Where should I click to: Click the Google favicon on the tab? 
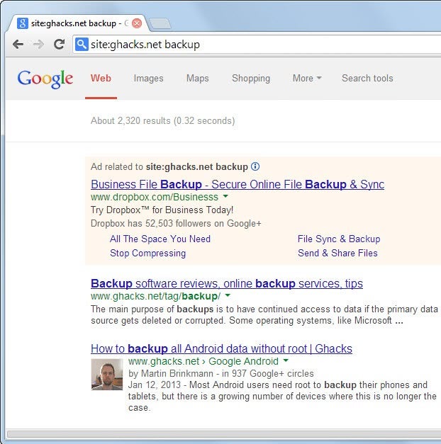click(x=23, y=23)
